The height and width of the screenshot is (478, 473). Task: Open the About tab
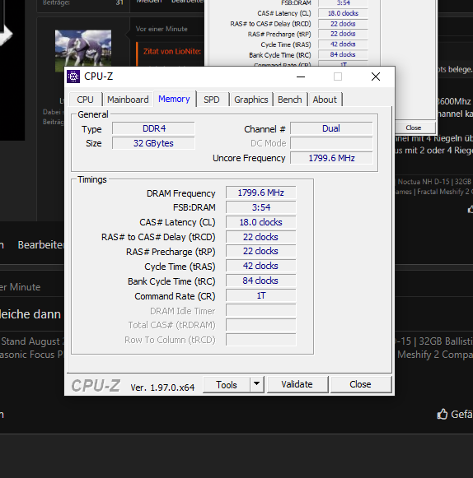coord(325,100)
